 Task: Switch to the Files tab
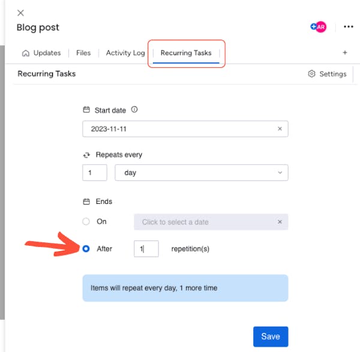[x=83, y=53]
